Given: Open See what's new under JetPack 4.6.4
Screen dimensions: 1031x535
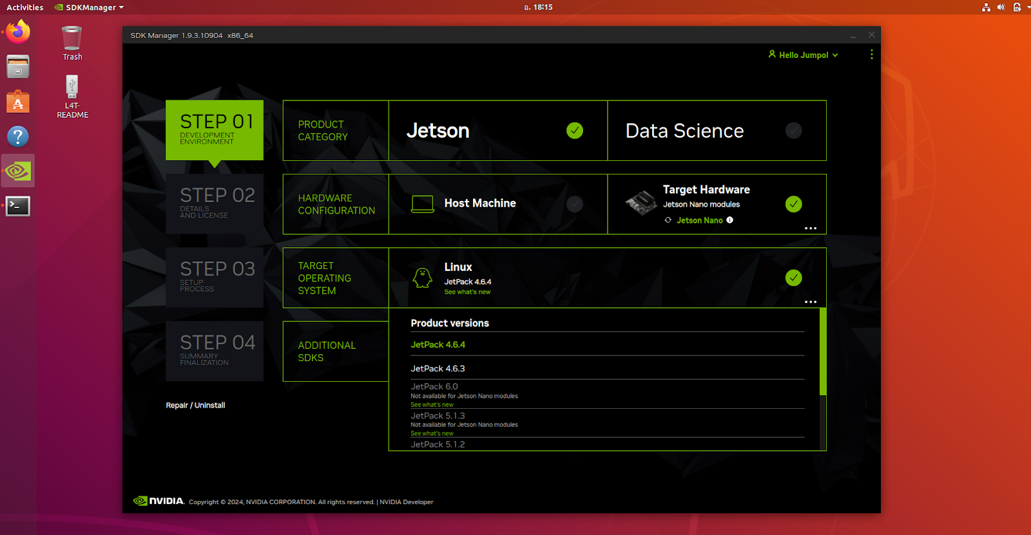Looking at the screenshot, I should pos(467,292).
